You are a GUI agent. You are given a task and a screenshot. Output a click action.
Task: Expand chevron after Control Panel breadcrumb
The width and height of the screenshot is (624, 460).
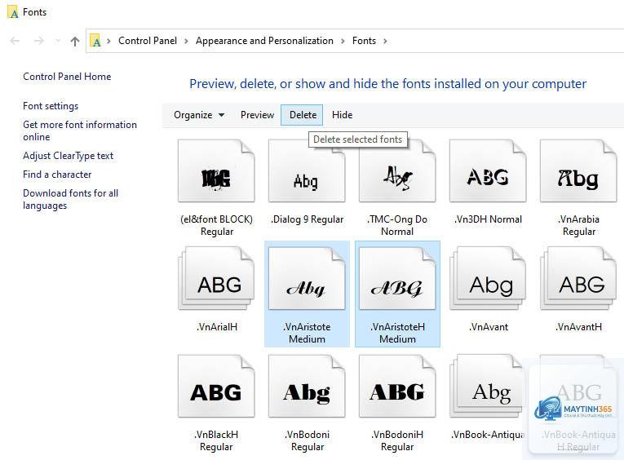coord(186,41)
